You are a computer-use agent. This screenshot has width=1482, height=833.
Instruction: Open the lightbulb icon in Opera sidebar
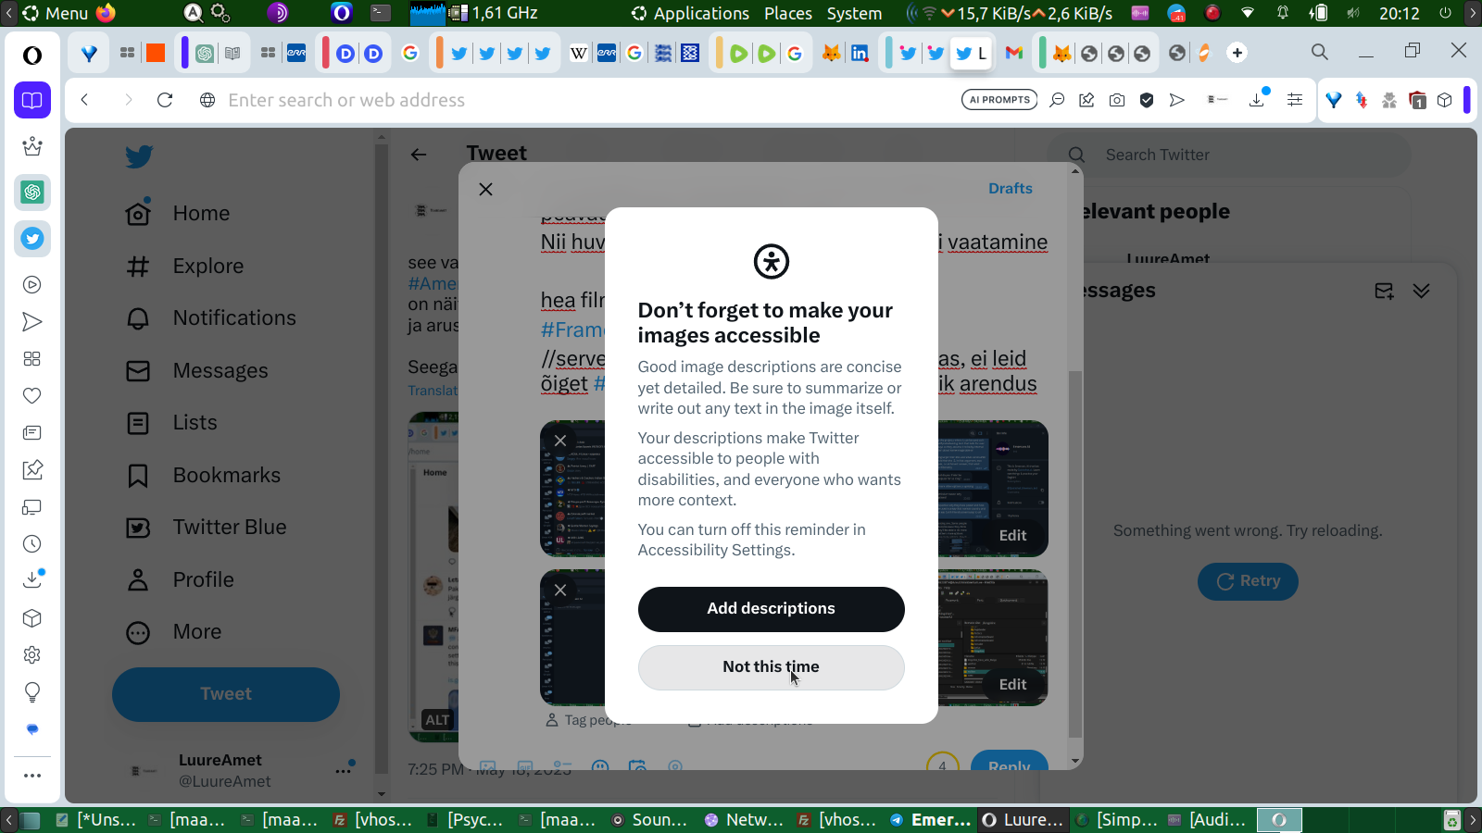point(32,692)
